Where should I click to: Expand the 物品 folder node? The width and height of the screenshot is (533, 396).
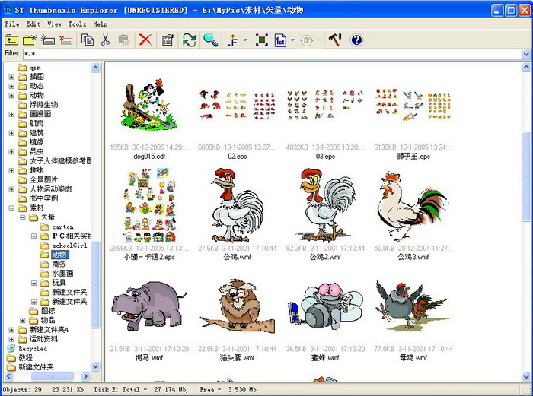23,320
